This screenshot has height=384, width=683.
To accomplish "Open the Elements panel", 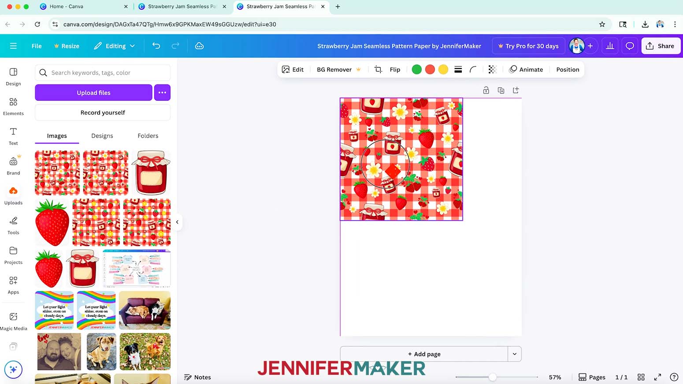I will point(13,107).
